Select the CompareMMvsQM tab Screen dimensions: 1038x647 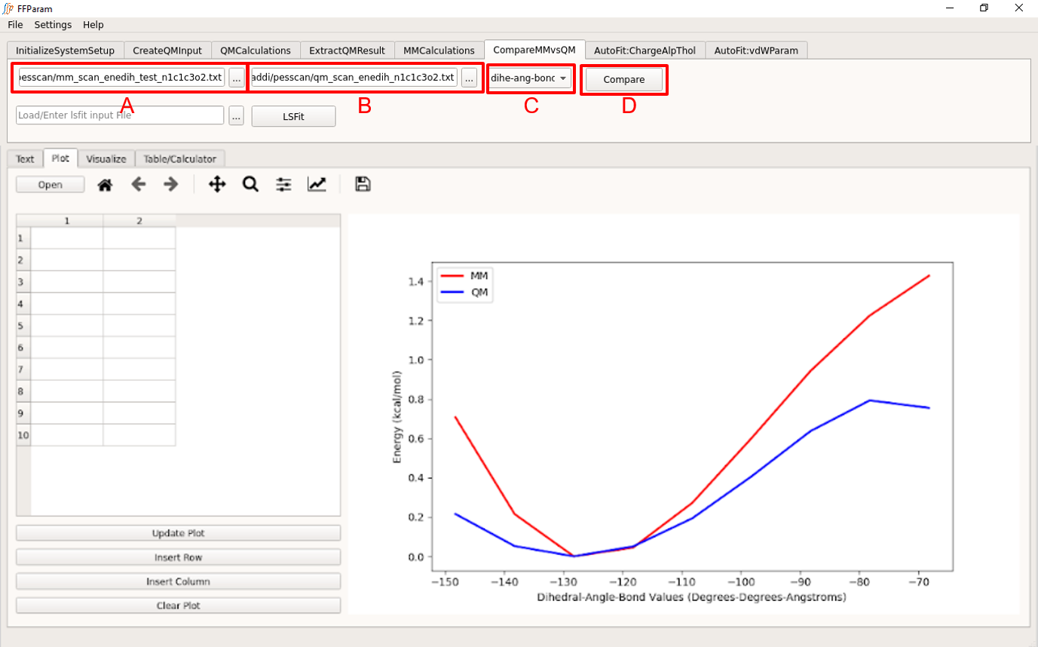point(534,50)
